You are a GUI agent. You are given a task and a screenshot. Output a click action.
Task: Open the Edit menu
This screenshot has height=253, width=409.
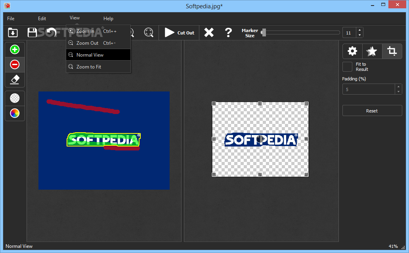[x=42, y=19]
